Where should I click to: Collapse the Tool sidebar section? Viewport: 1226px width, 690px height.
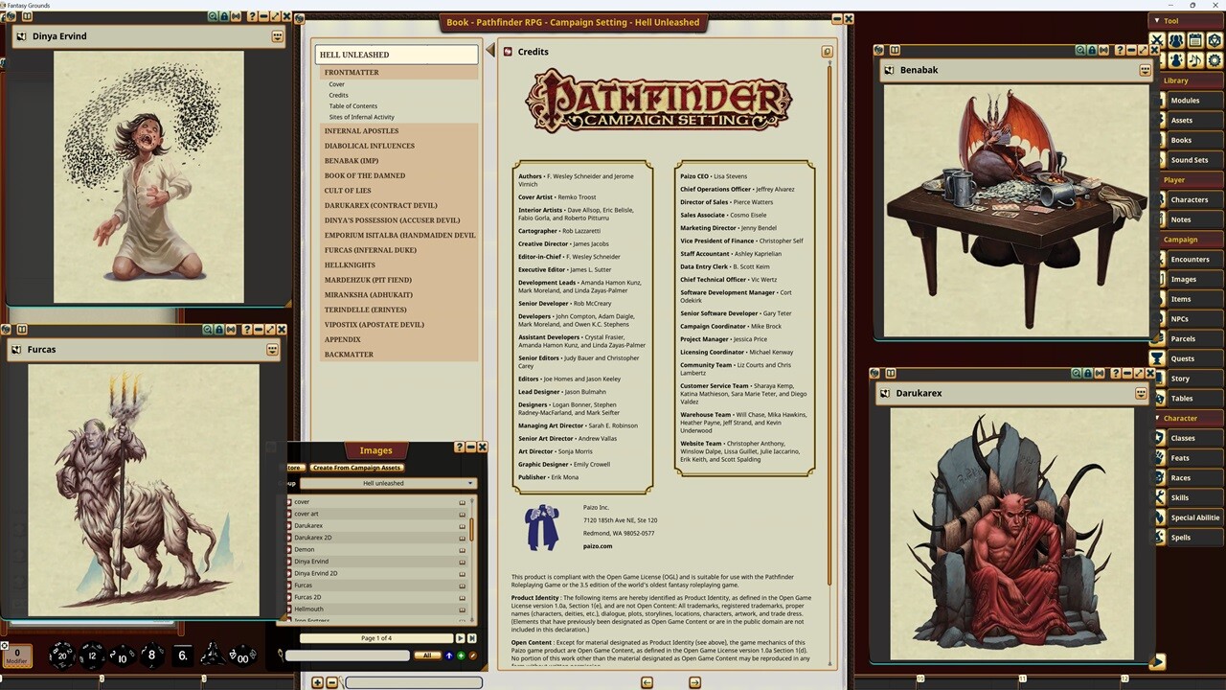pyautogui.click(x=1157, y=20)
